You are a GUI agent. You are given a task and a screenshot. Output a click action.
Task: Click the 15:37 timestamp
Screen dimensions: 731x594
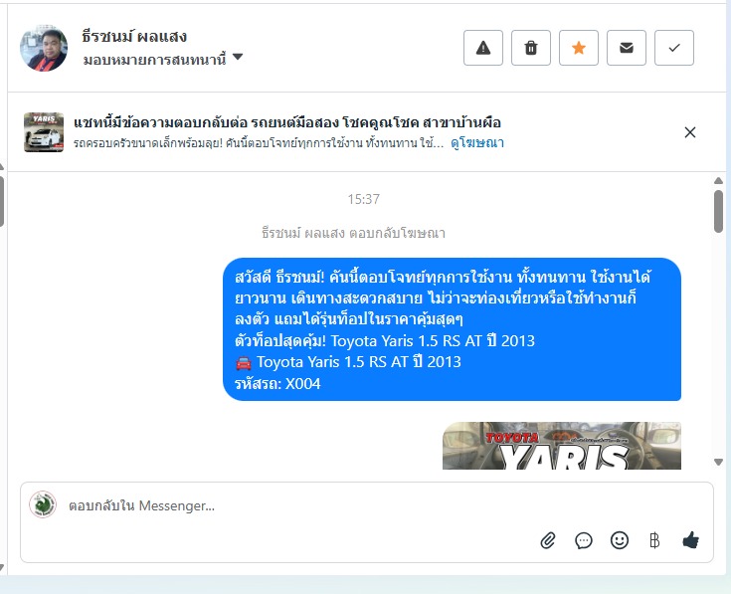[364, 199]
